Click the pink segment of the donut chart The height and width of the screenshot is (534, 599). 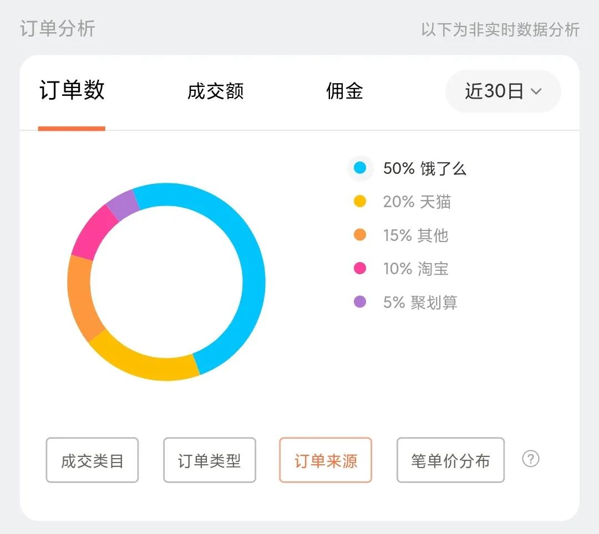92,234
